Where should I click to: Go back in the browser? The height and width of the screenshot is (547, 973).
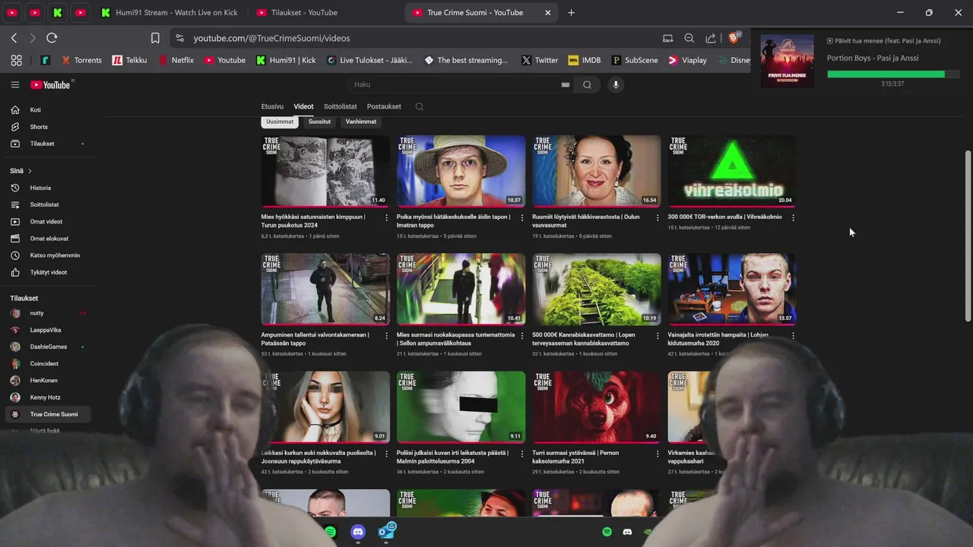coord(14,38)
